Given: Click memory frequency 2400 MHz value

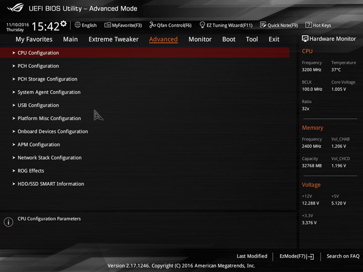Looking at the screenshot, I should (x=312, y=146).
